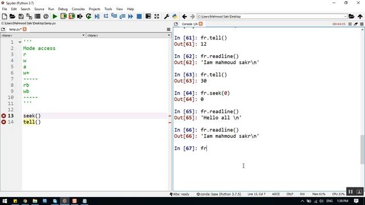Viewport: 365px width, 205px height.
Task: Click conda: base (Python 3.7.5) status
Action: point(219,194)
